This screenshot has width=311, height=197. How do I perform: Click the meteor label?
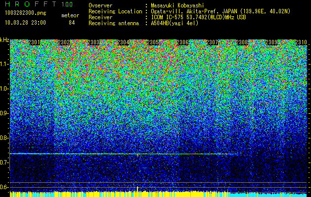[x=70, y=15]
